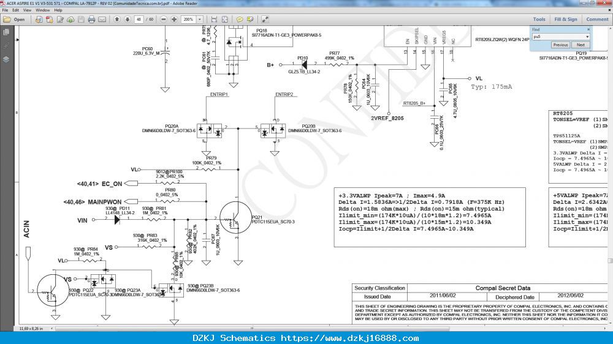Click the Typ: 175mA annotation
This screenshot has width=613, height=344.
(492, 87)
